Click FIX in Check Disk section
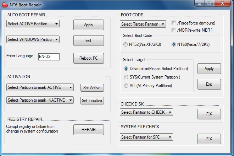Image resolution: width=234 pixels, height=156 pixels. point(209,114)
